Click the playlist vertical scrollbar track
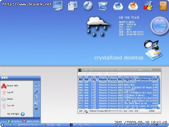169x127 pixels. (x=159, y=92)
